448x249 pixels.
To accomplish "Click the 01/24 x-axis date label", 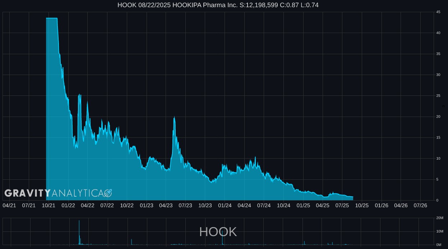I will tap(225, 205).
